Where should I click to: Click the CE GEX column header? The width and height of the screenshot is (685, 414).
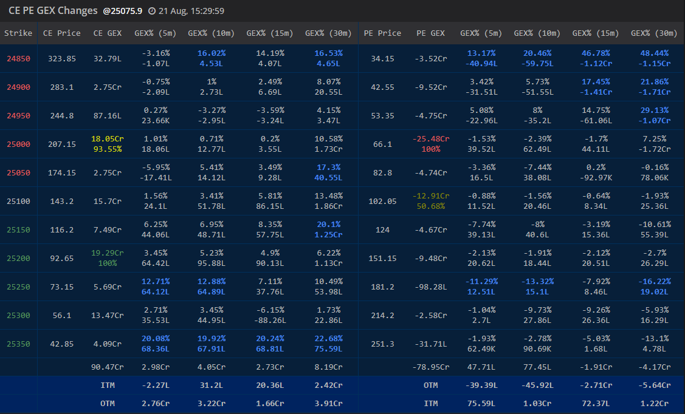tap(107, 33)
